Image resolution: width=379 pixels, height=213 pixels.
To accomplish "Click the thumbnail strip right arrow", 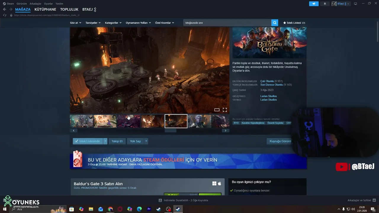I will (226, 130).
